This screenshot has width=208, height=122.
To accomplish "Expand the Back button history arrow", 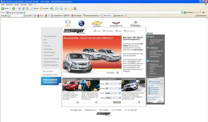I will tap(10, 9).
